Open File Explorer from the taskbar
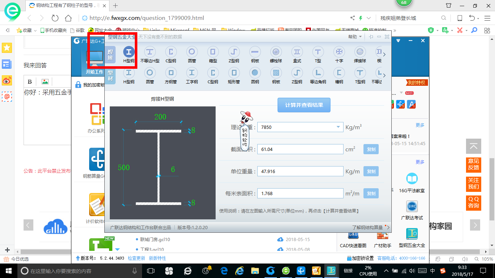This screenshot has width=495, height=278. (x=255, y=271)
